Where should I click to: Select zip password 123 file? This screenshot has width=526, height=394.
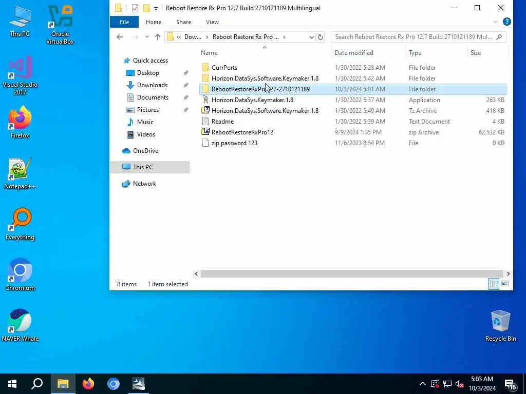pos(234,143)
